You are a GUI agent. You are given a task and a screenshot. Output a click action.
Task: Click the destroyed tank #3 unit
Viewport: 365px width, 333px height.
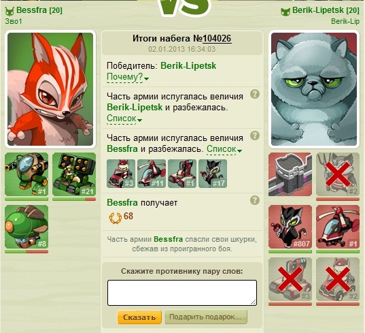(290, 279)
